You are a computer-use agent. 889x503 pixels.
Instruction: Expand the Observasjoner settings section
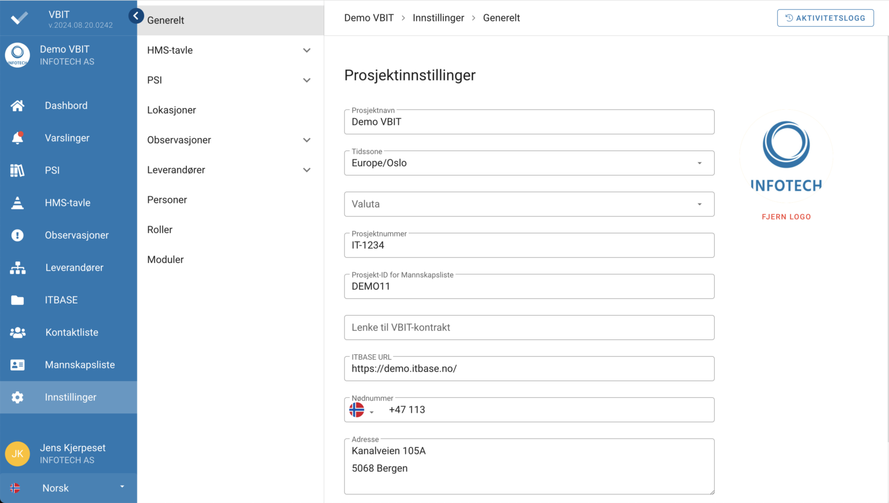pos(307,140)
